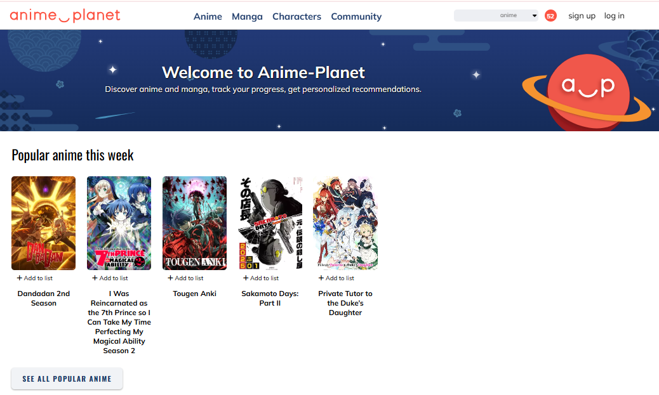Add Tougen Anki to list

coord(185,278)
